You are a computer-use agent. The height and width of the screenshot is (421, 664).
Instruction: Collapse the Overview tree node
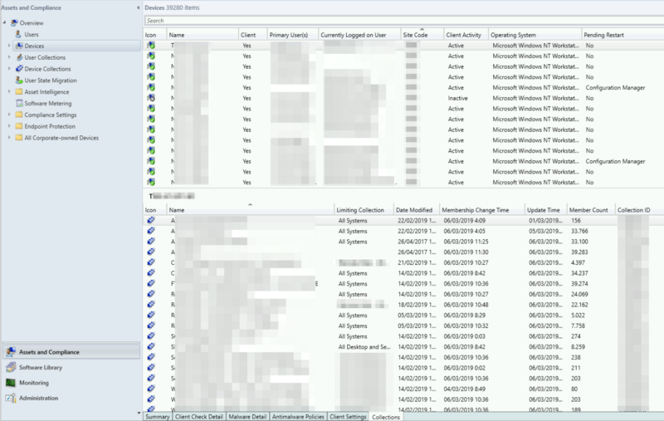[x=5, y=22]
